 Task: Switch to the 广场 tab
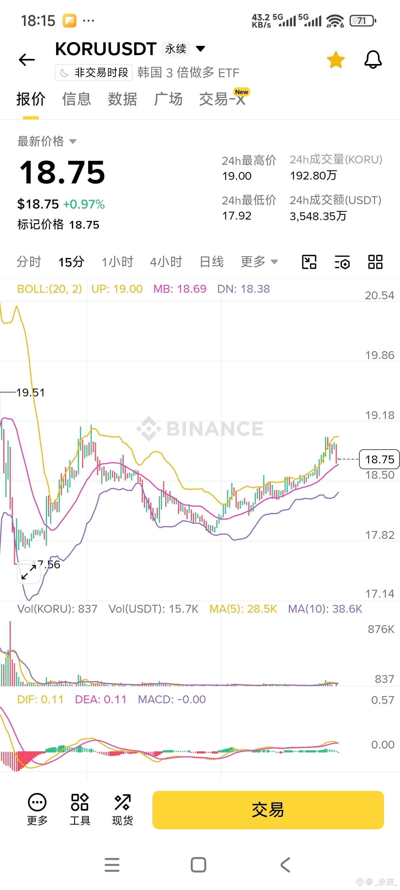coord(169,99)
